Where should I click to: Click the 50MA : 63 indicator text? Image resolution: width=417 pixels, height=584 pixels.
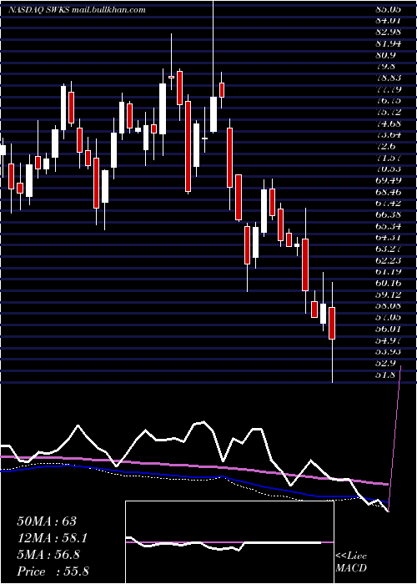coord(47,521)
